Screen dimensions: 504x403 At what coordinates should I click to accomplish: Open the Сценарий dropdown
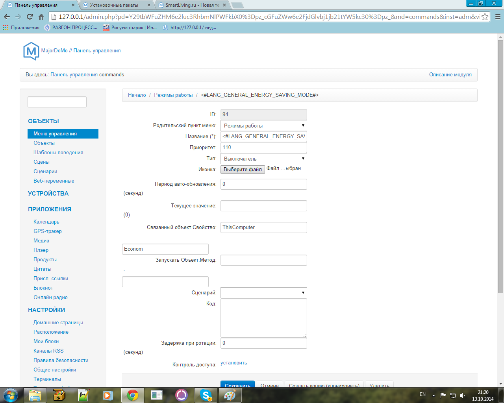263,293
